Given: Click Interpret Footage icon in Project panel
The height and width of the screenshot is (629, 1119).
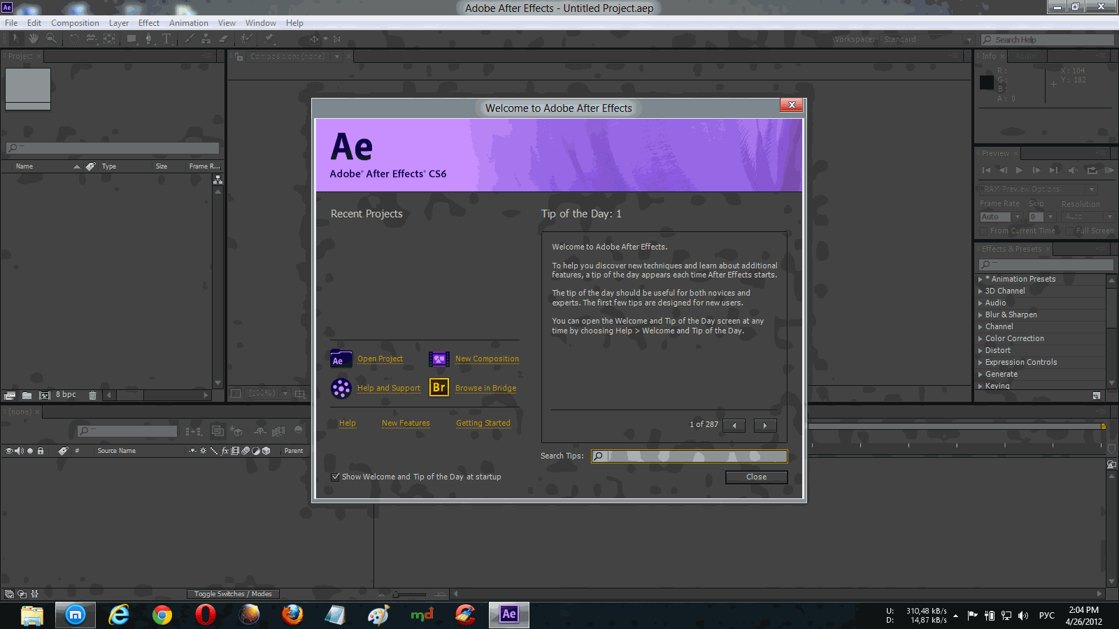Looking at the screenshot, I should coord(10,395).
